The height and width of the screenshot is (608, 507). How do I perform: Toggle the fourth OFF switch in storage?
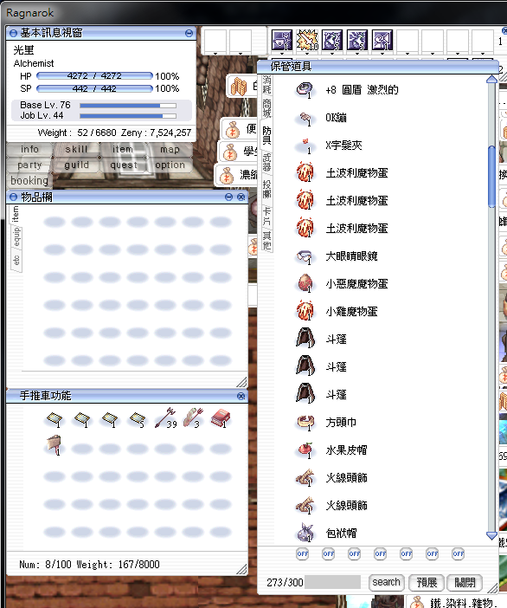click(x=381, y=553)
